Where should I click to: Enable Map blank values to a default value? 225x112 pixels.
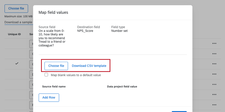tap(46, 75)
